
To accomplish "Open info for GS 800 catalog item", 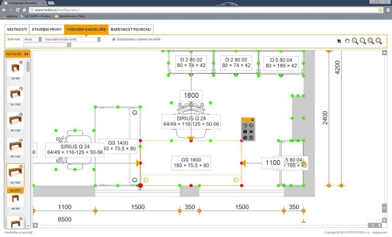I will [21, 63].
